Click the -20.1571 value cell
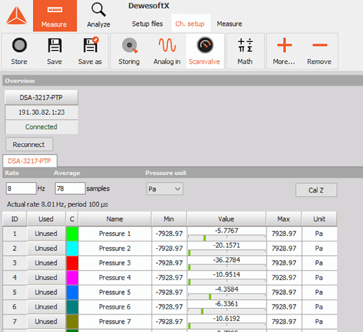Viewport: 363px width, 332px height. [x=227, y=248]
